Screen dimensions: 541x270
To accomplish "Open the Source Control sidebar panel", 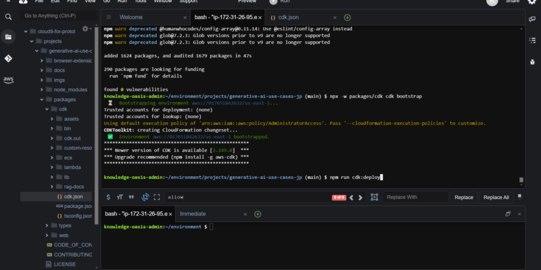I will tap(9, 59).
